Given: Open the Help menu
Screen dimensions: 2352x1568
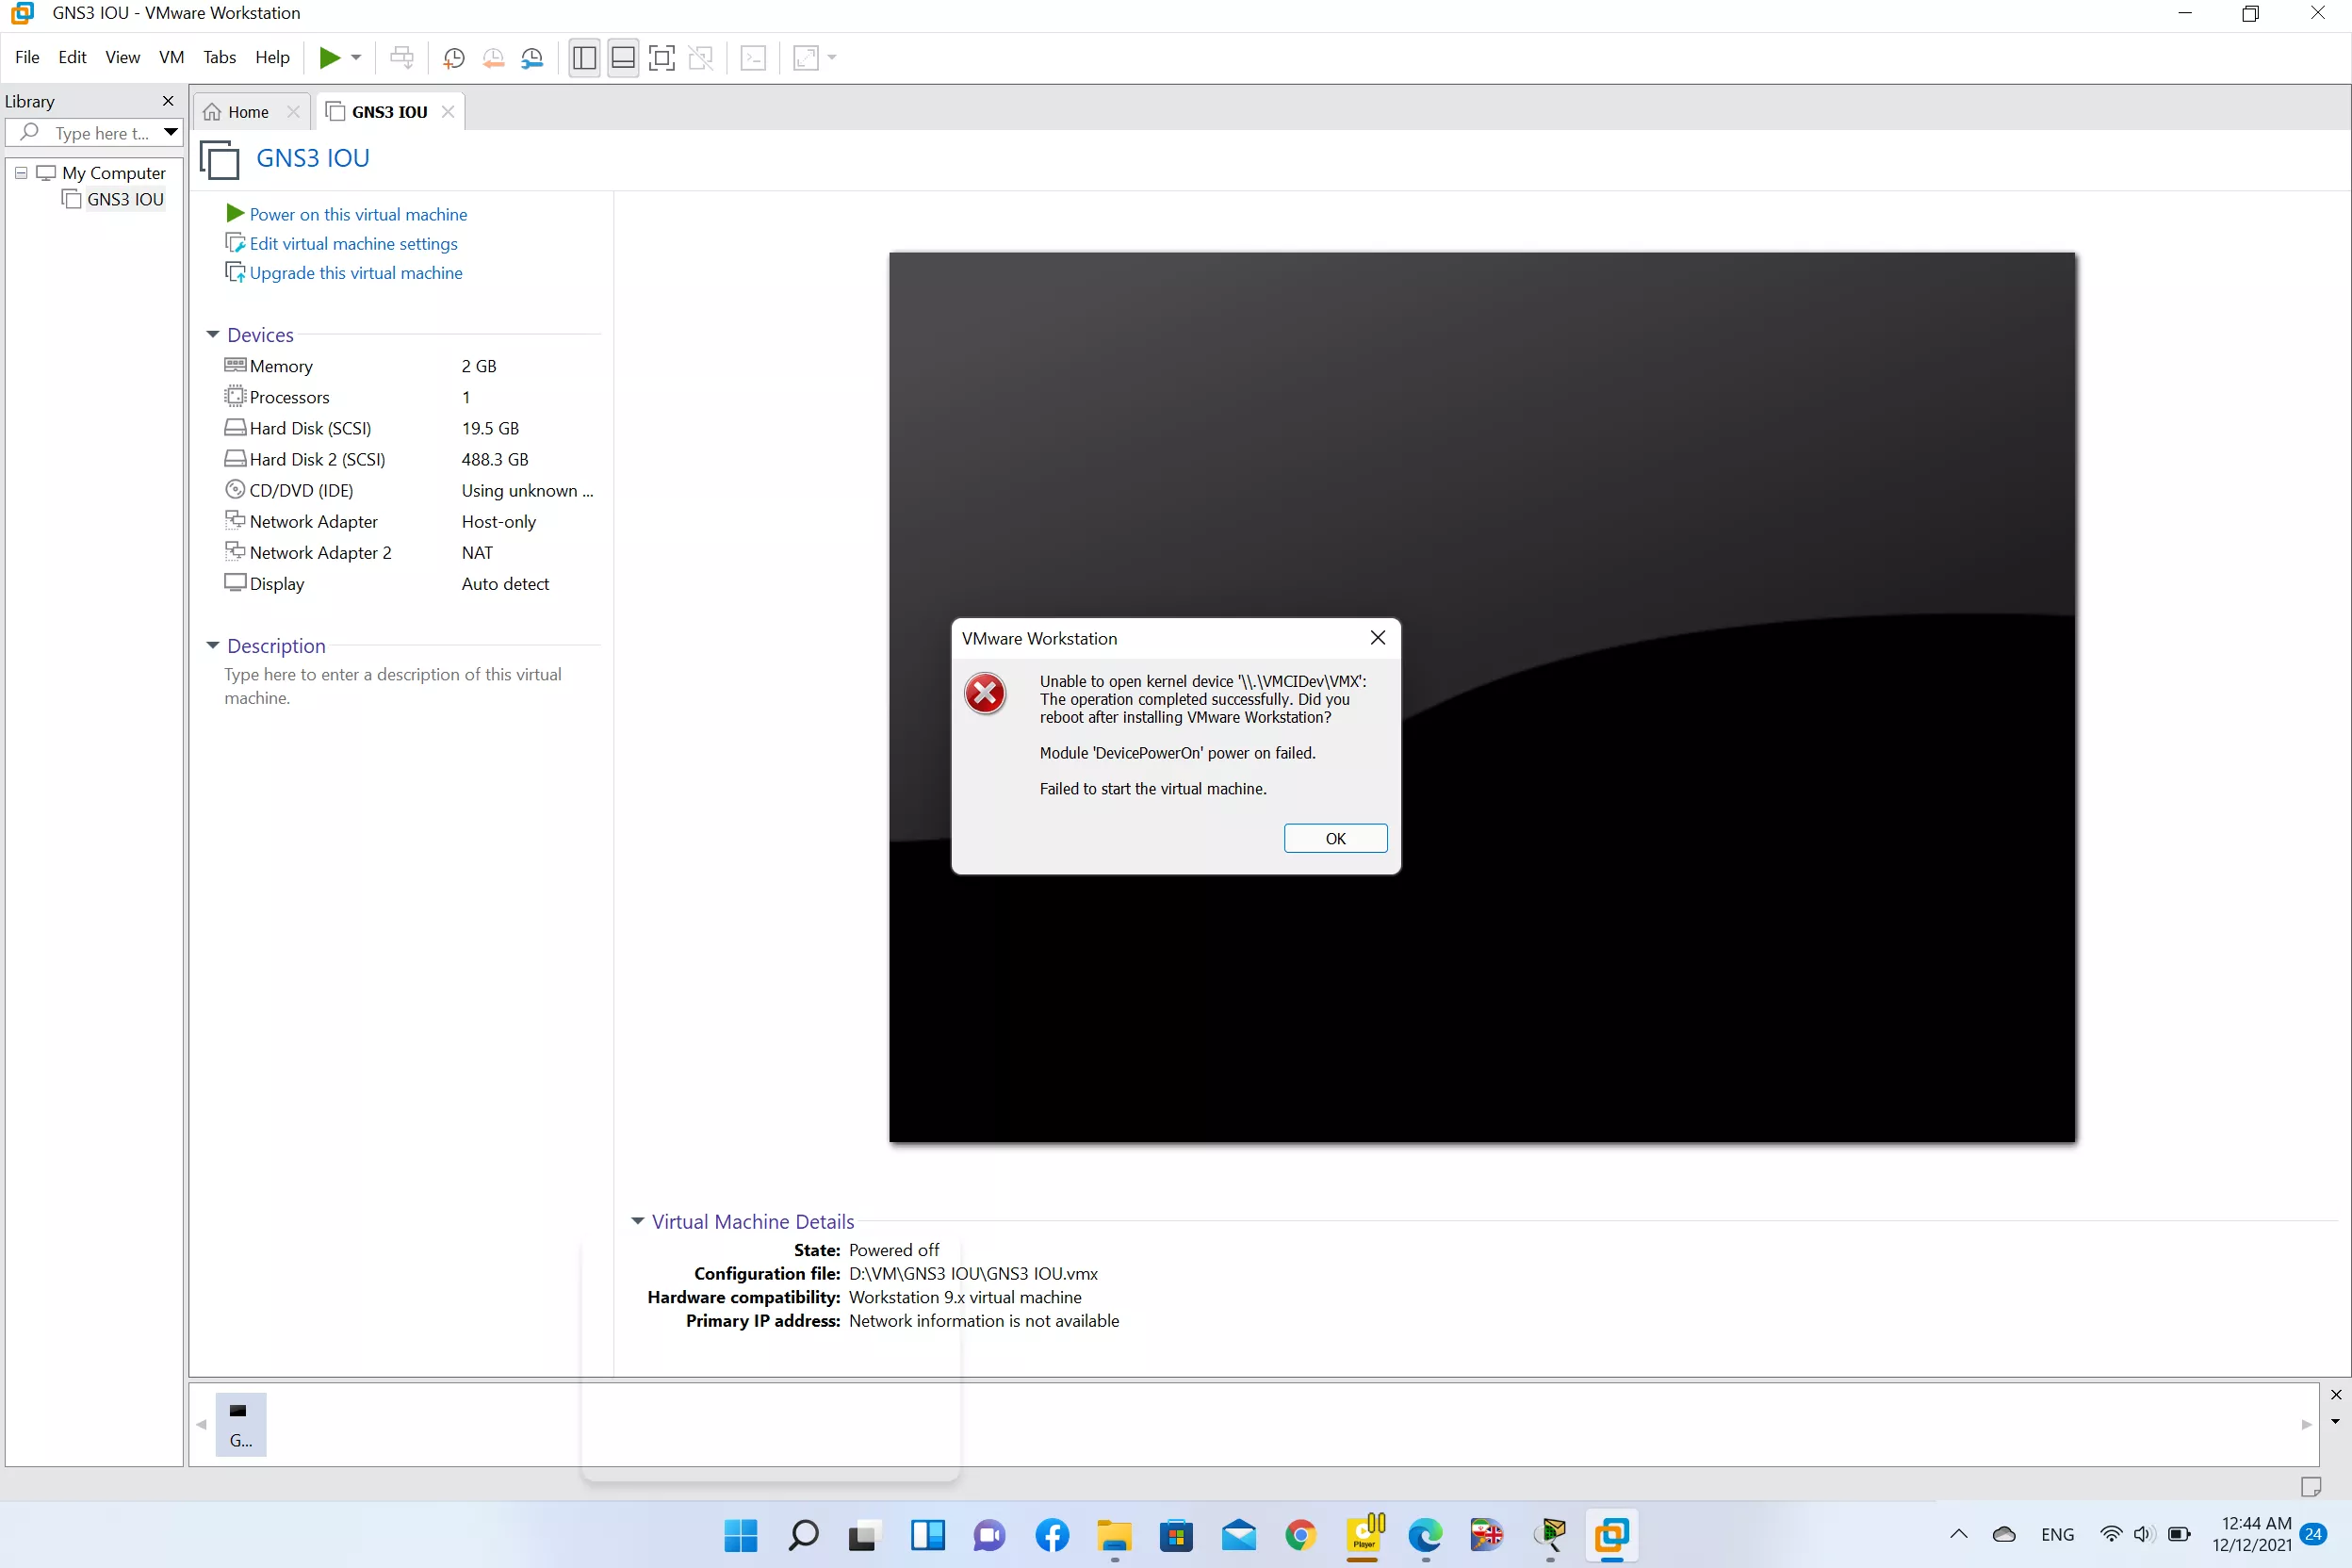Looking at the screenshot, I should pos(272,57).
